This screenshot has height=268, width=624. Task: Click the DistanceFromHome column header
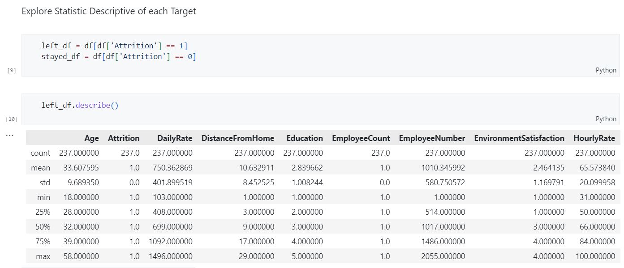pyautogui.click(x=238, y=138)
